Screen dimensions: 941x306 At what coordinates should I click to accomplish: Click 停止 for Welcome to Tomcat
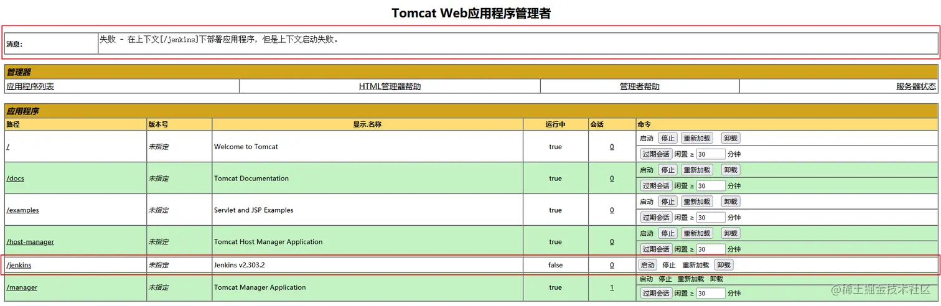(668, 138)
